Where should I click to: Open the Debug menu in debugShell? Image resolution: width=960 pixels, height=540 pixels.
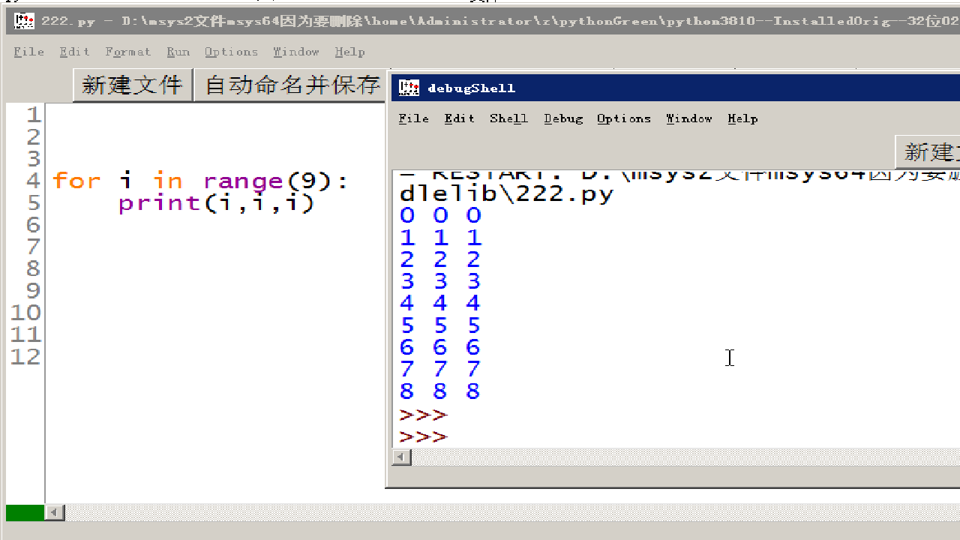563,118
